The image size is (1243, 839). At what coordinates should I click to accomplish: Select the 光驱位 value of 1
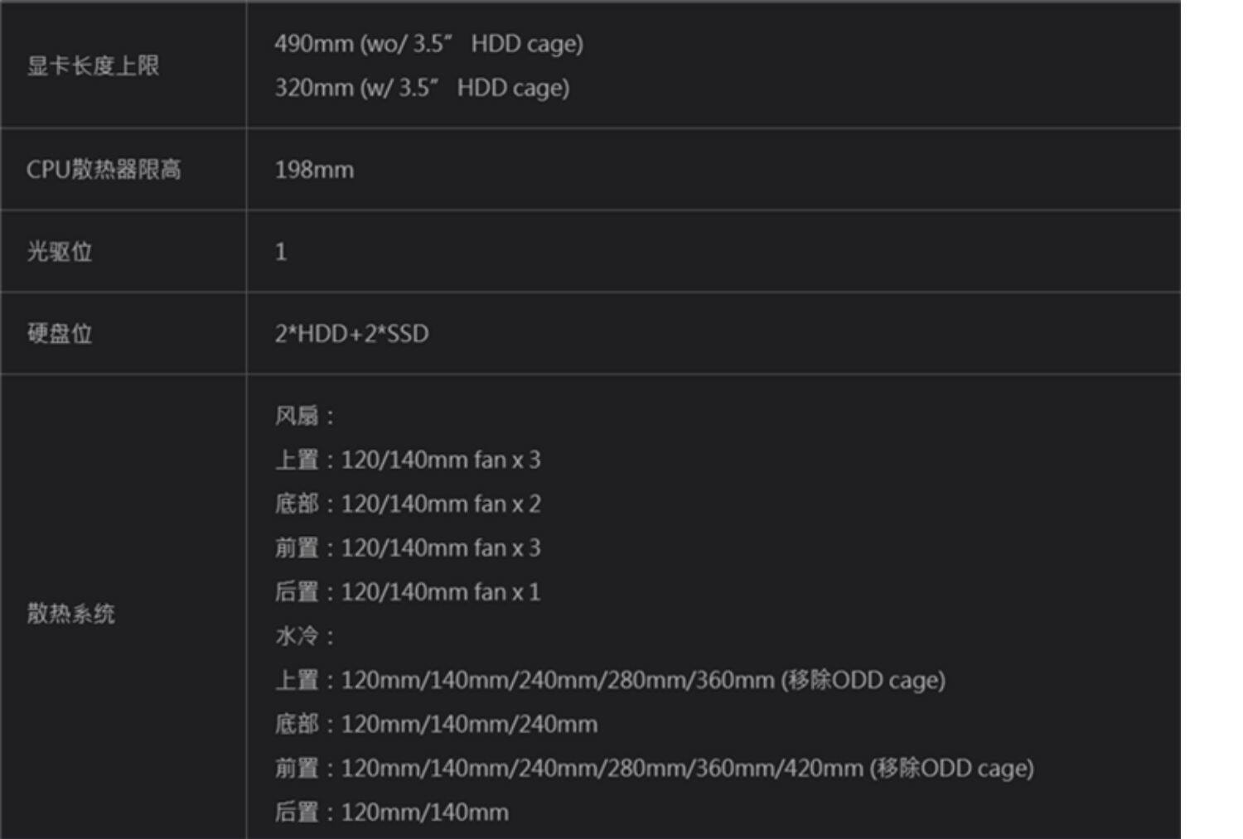[x=281, y=252]
